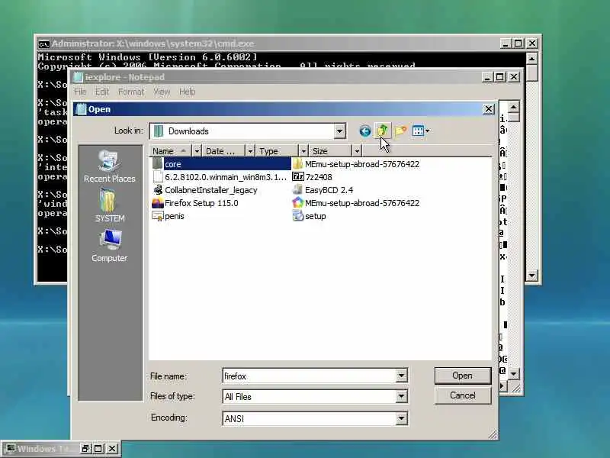Image resolution: width=610 pixels, height=458 pixels.
Task: Close the Open dialog
Action: point(489,109)
